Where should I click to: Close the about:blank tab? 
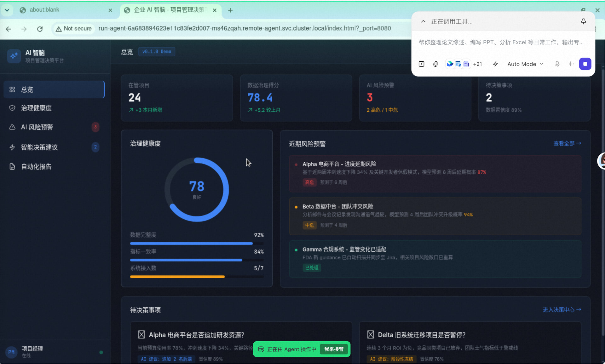coord(110,10)
